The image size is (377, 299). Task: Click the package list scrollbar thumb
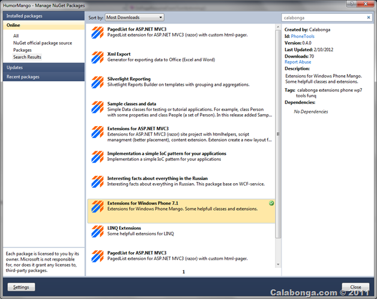click(278, 134)
